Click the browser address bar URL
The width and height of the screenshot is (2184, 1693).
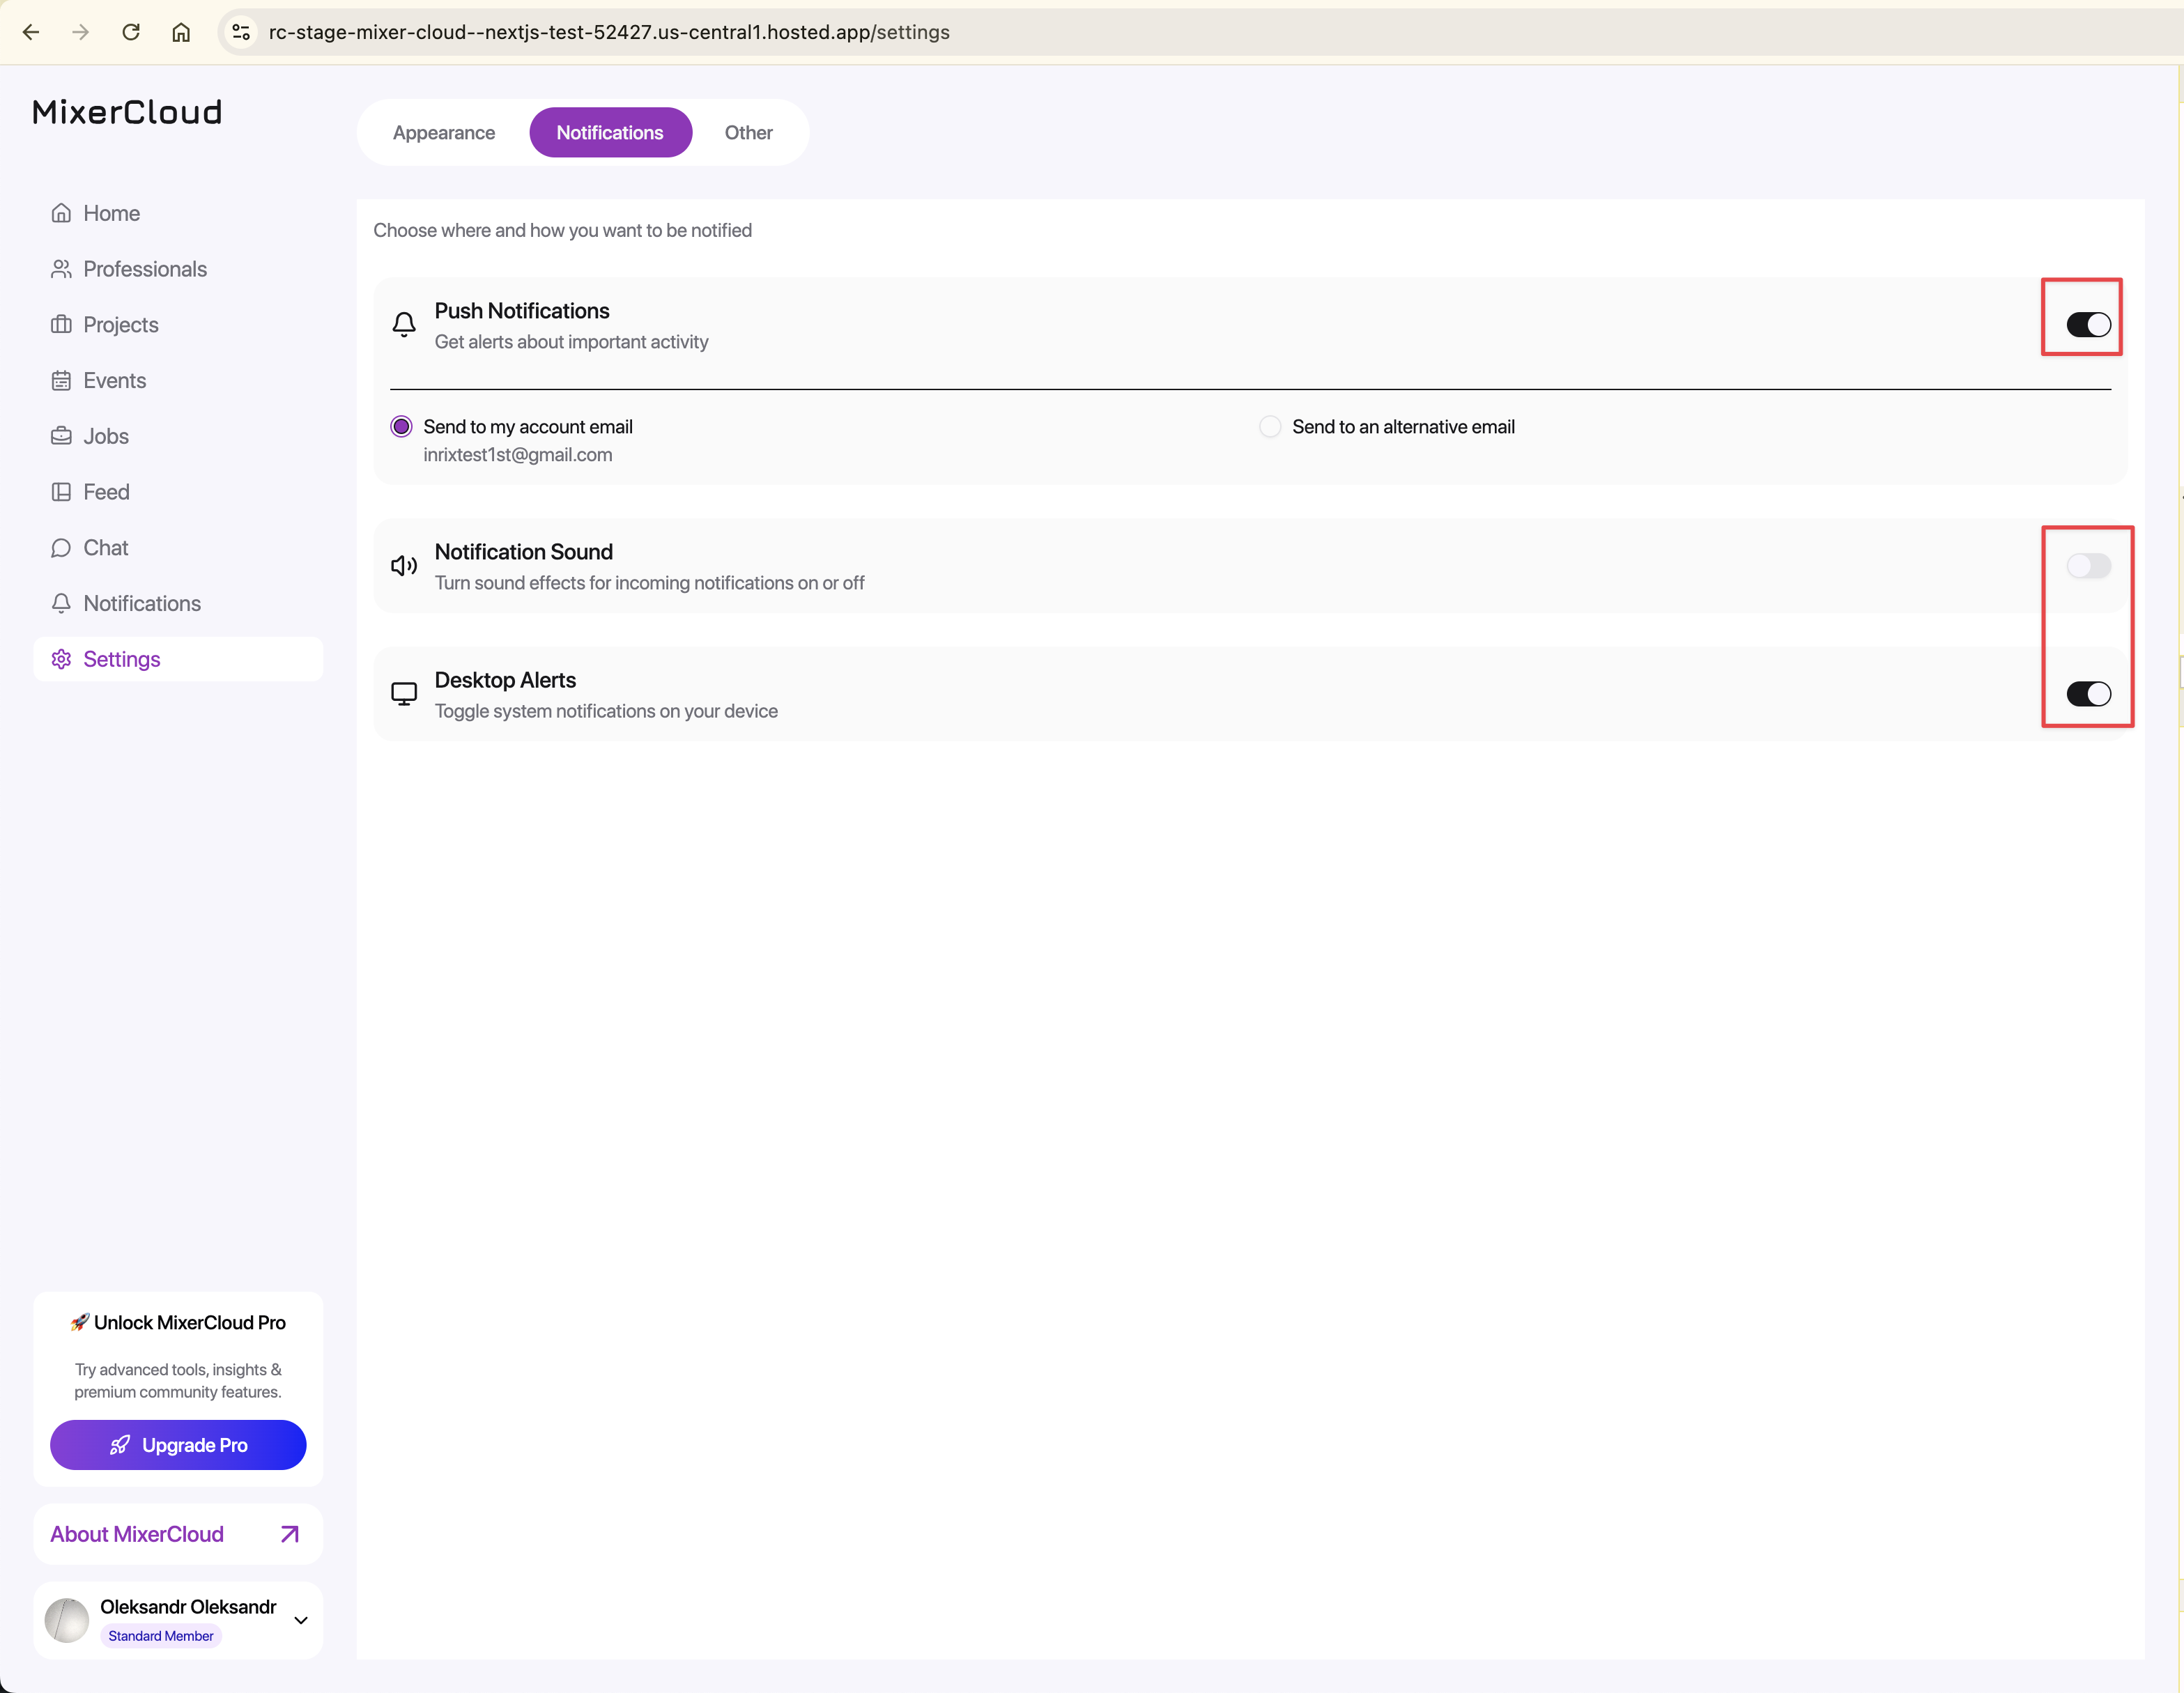coord(608,32)
